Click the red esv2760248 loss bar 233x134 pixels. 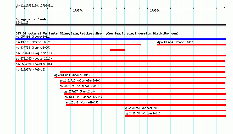click(120, 56)
